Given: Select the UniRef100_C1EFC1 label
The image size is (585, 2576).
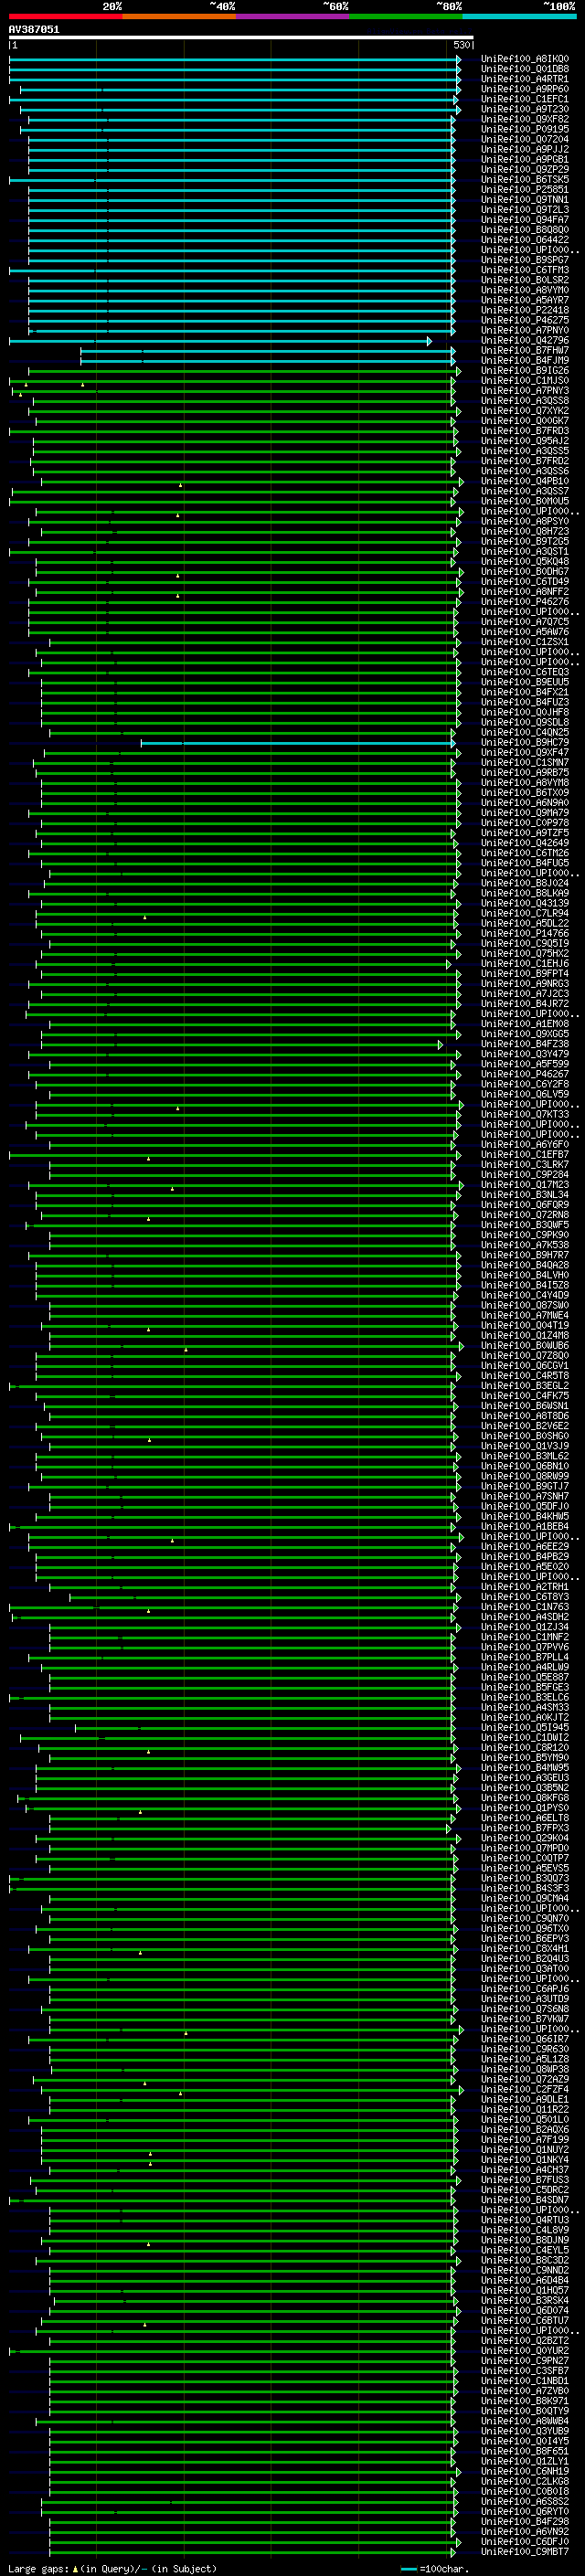Looking at the screenshot, I should coord(525,99).
